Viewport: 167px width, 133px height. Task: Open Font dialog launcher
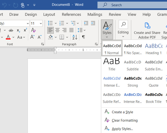tap(43, 44)
